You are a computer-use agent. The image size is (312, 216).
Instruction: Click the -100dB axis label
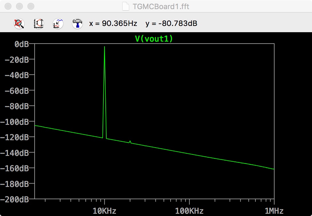tap(15, 122)
